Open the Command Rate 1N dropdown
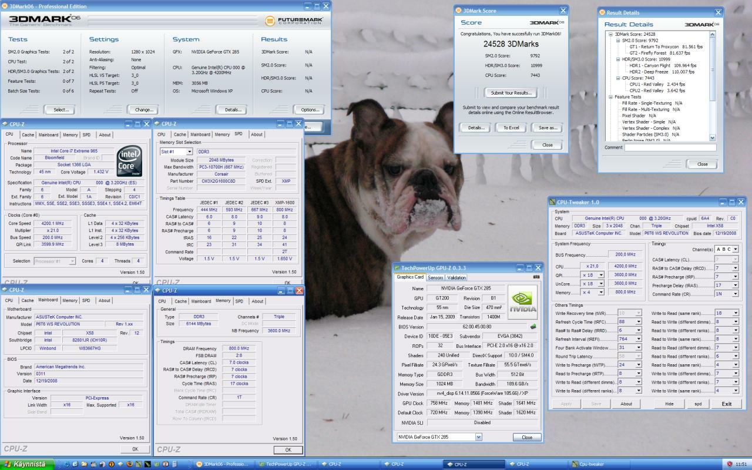Image resolution: width=752 pixels, height=470 pixels. coord(736,294)
